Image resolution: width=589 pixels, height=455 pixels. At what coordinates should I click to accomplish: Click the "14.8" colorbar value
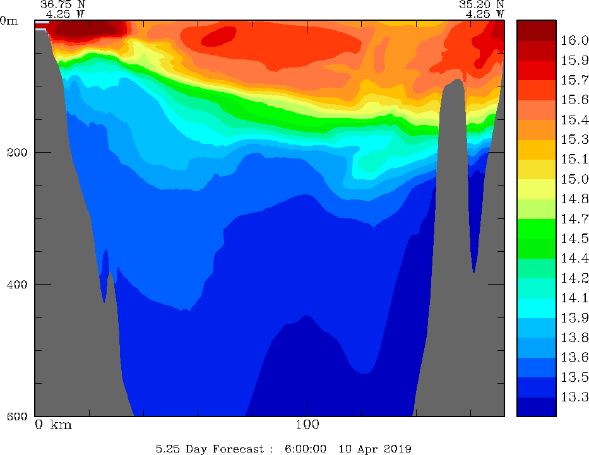tap(574, 199)
